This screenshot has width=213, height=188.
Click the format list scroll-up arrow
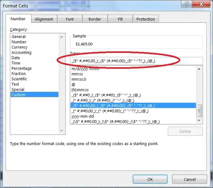coord(199,69)
